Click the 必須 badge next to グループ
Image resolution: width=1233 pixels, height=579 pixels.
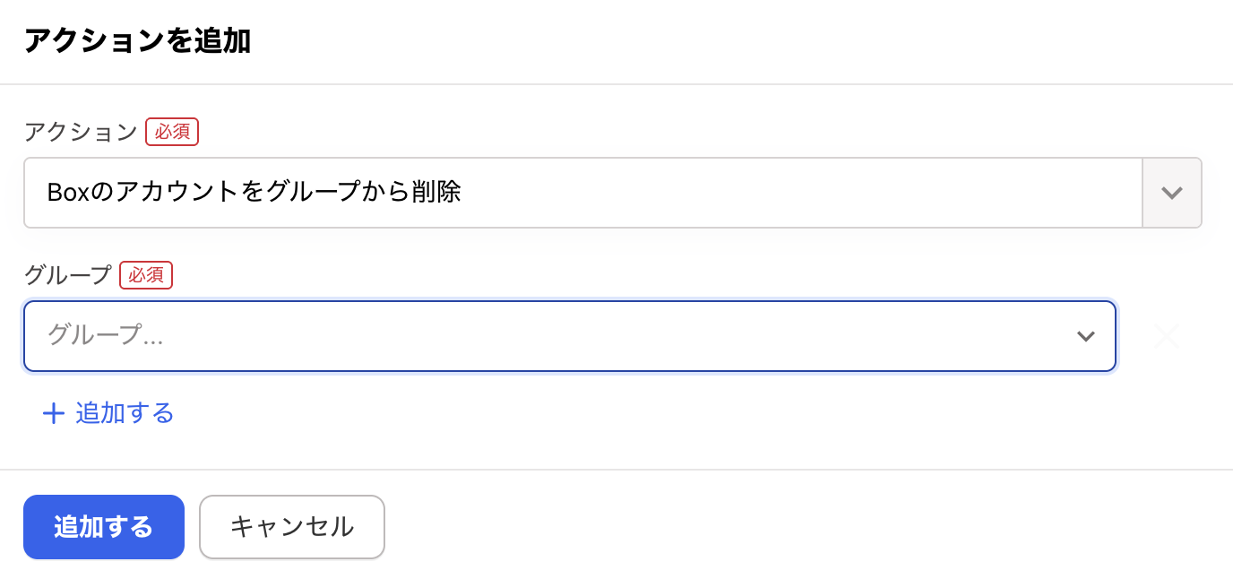point(146,275)
